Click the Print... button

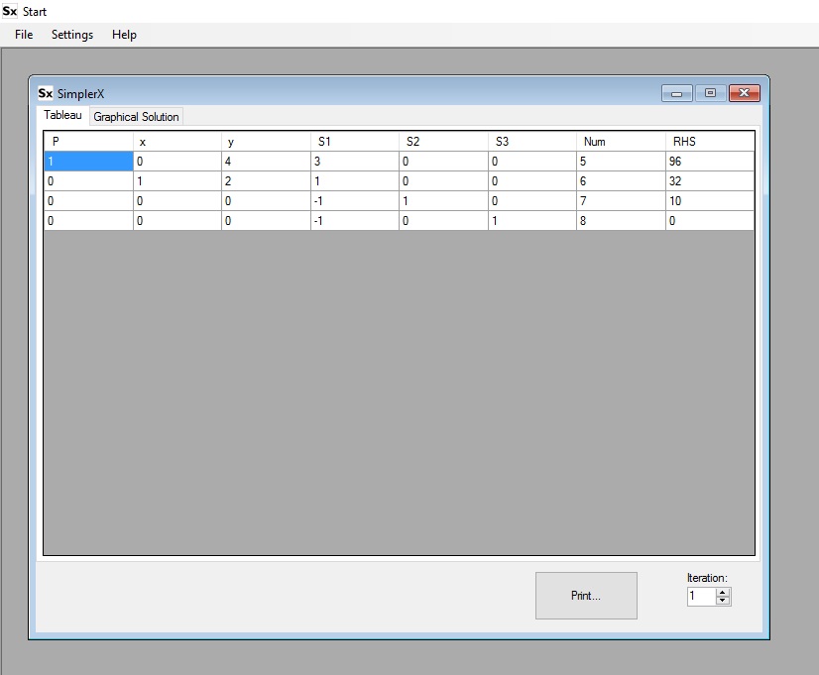(586, 596)
